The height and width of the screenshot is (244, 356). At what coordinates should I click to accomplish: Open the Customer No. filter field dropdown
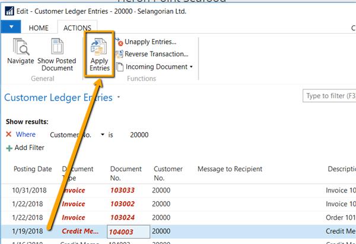click(103, 135)
